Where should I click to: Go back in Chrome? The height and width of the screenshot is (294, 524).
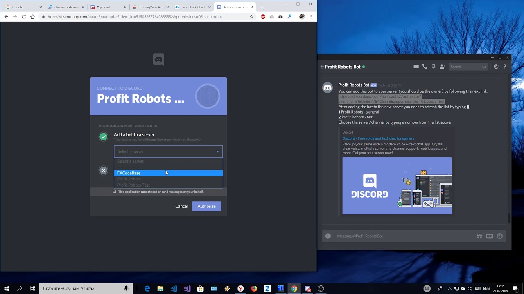[x=6, y=17]
